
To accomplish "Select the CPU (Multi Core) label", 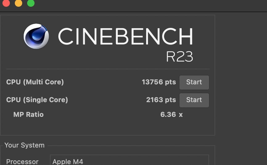I will tap(35, 82).
